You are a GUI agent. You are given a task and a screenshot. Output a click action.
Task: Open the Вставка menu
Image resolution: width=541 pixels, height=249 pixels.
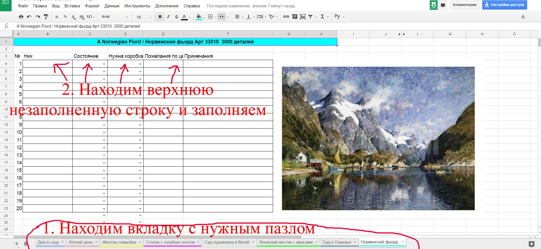(x=72, y=6)
